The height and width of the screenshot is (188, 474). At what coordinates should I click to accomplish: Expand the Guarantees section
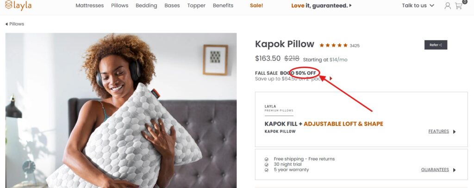[x=438, y=170]
